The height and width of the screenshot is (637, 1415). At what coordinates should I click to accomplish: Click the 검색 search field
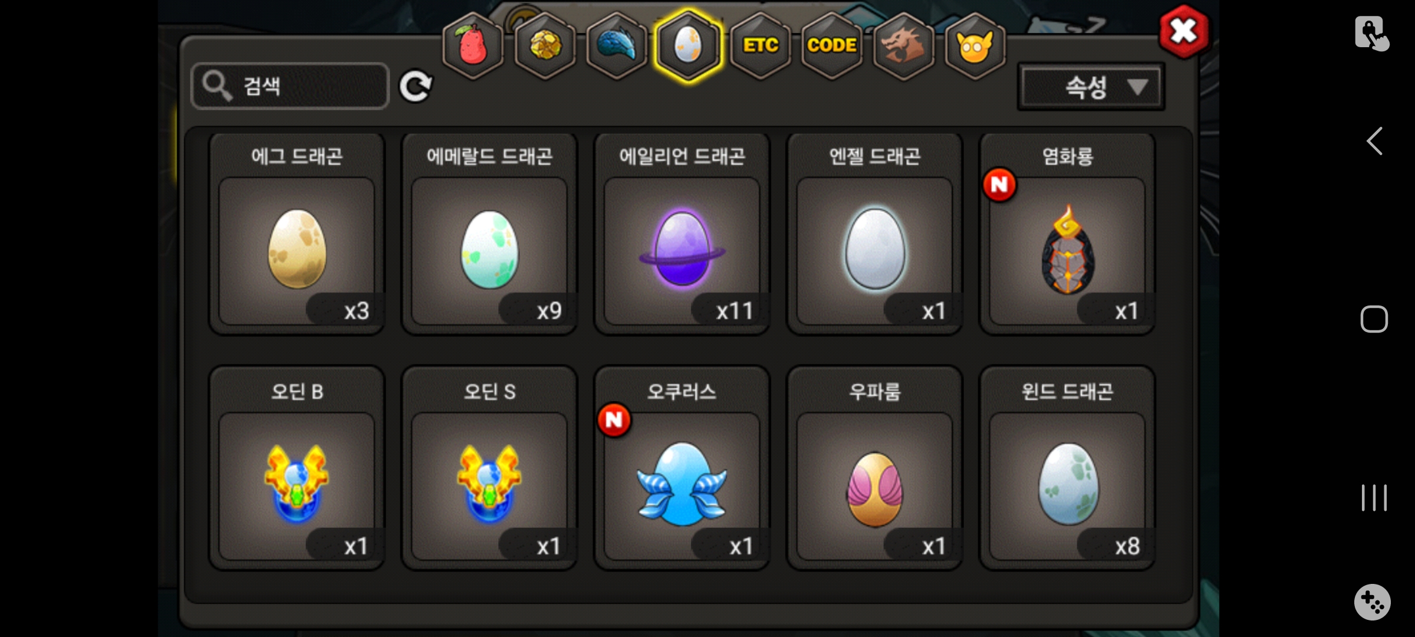[290, 86]
